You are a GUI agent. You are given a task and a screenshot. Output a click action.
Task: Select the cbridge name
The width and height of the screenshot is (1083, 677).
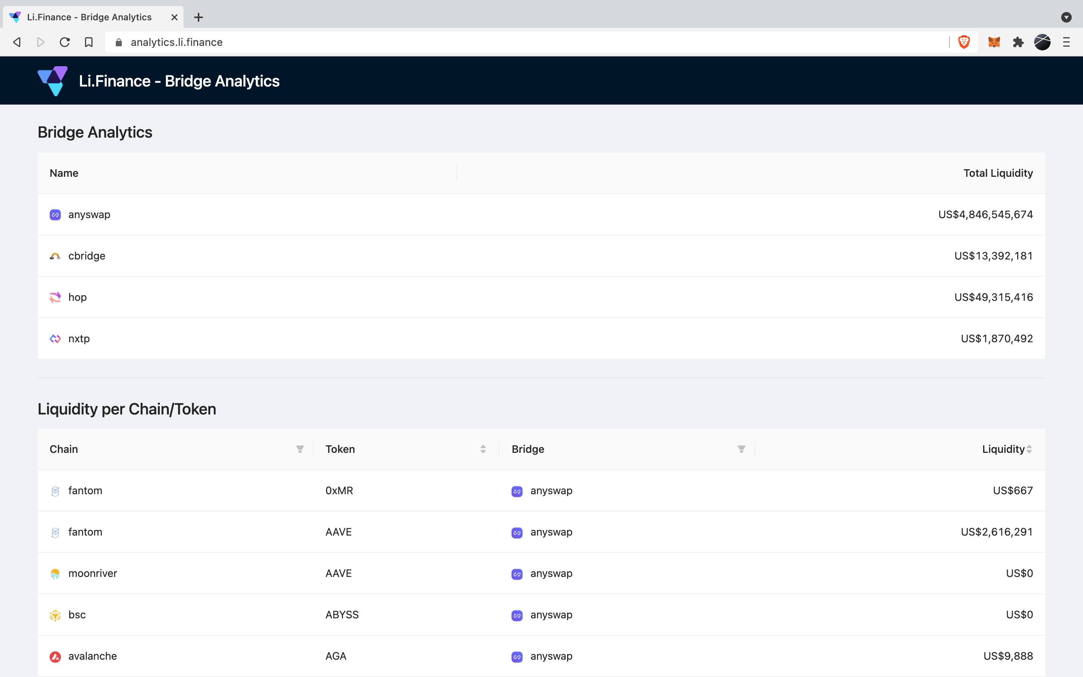pyautogui.click(x=87, y=256)
